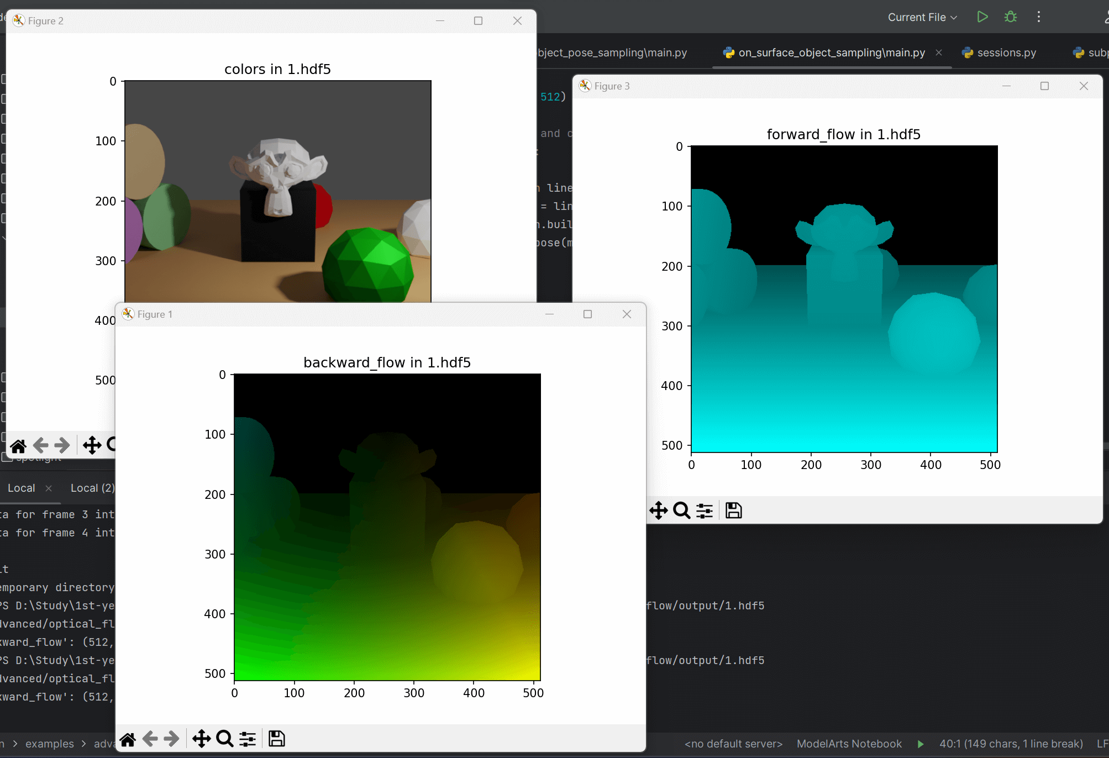Save the figure from Figure 3 toolbar
Screen dimensions: 1109x758
click(x=734, y=510)
